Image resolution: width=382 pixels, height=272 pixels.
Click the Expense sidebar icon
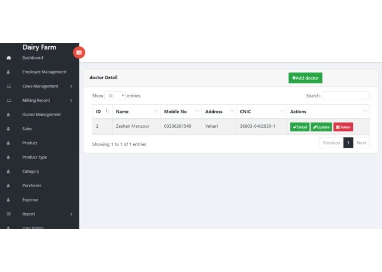point(8,199)
